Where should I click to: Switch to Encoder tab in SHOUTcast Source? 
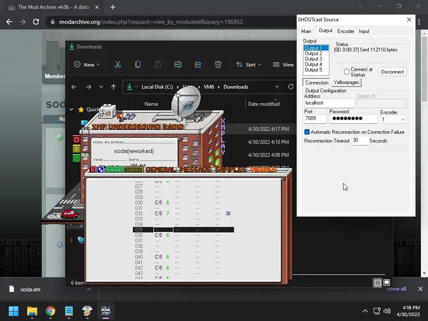coord(346,31)
